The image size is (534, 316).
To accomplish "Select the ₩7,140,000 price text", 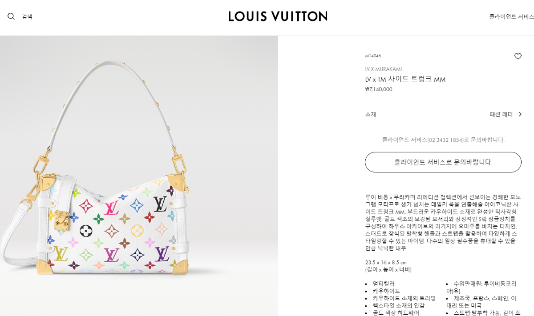I will point(379,89).
